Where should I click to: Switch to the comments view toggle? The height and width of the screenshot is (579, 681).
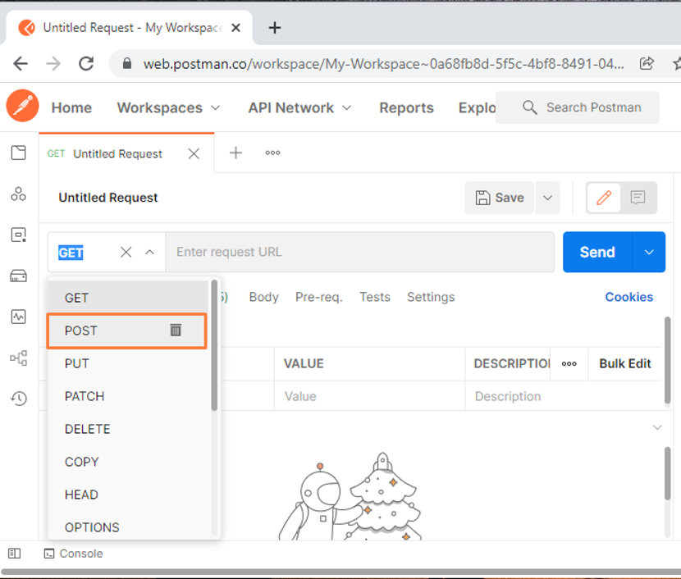click(x=637, y=198)
